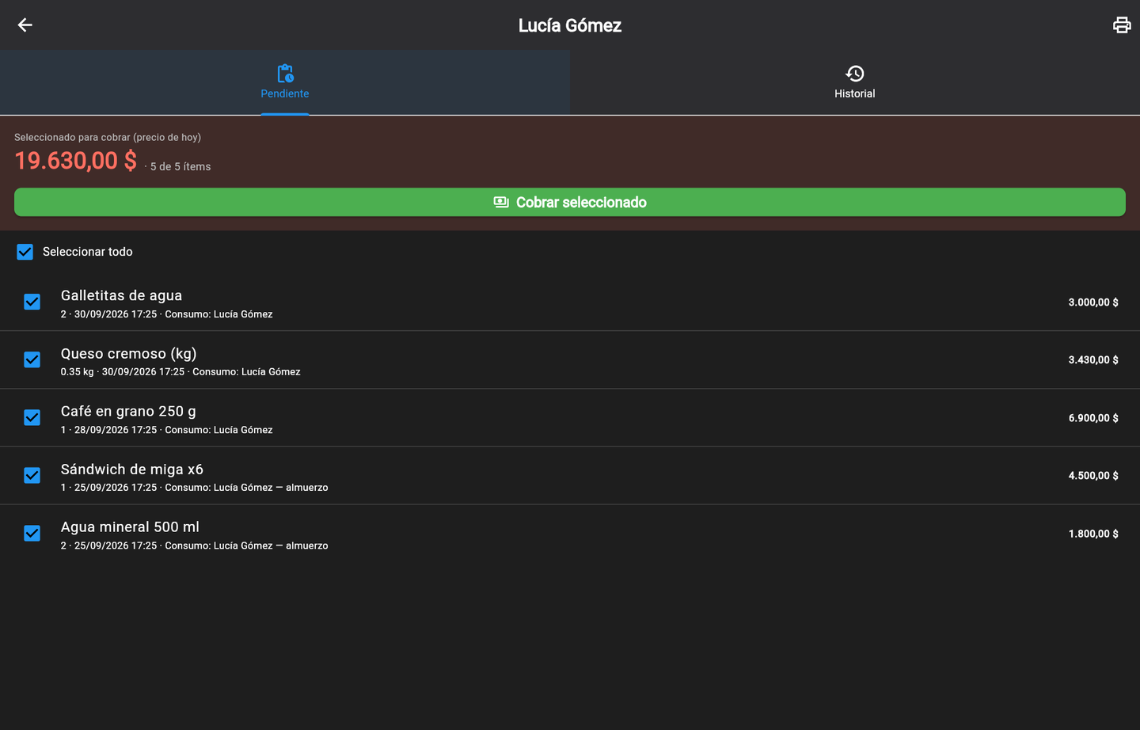
Task: Uncheck the Seleccionar todo checkbox
Action: 25,252
